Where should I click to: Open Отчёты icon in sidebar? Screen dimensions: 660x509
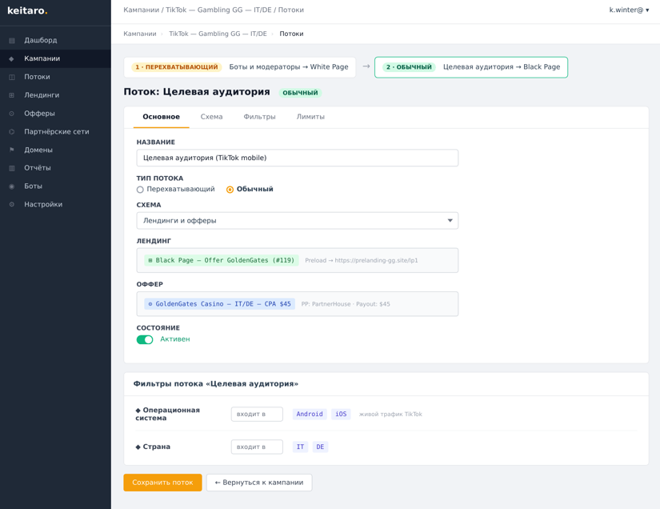(x=12, y=168)
